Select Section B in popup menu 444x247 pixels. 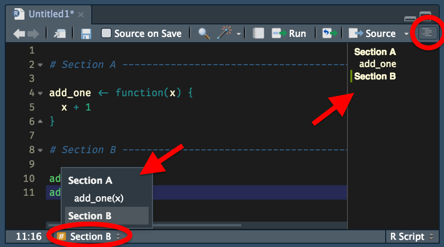[107, 216]
